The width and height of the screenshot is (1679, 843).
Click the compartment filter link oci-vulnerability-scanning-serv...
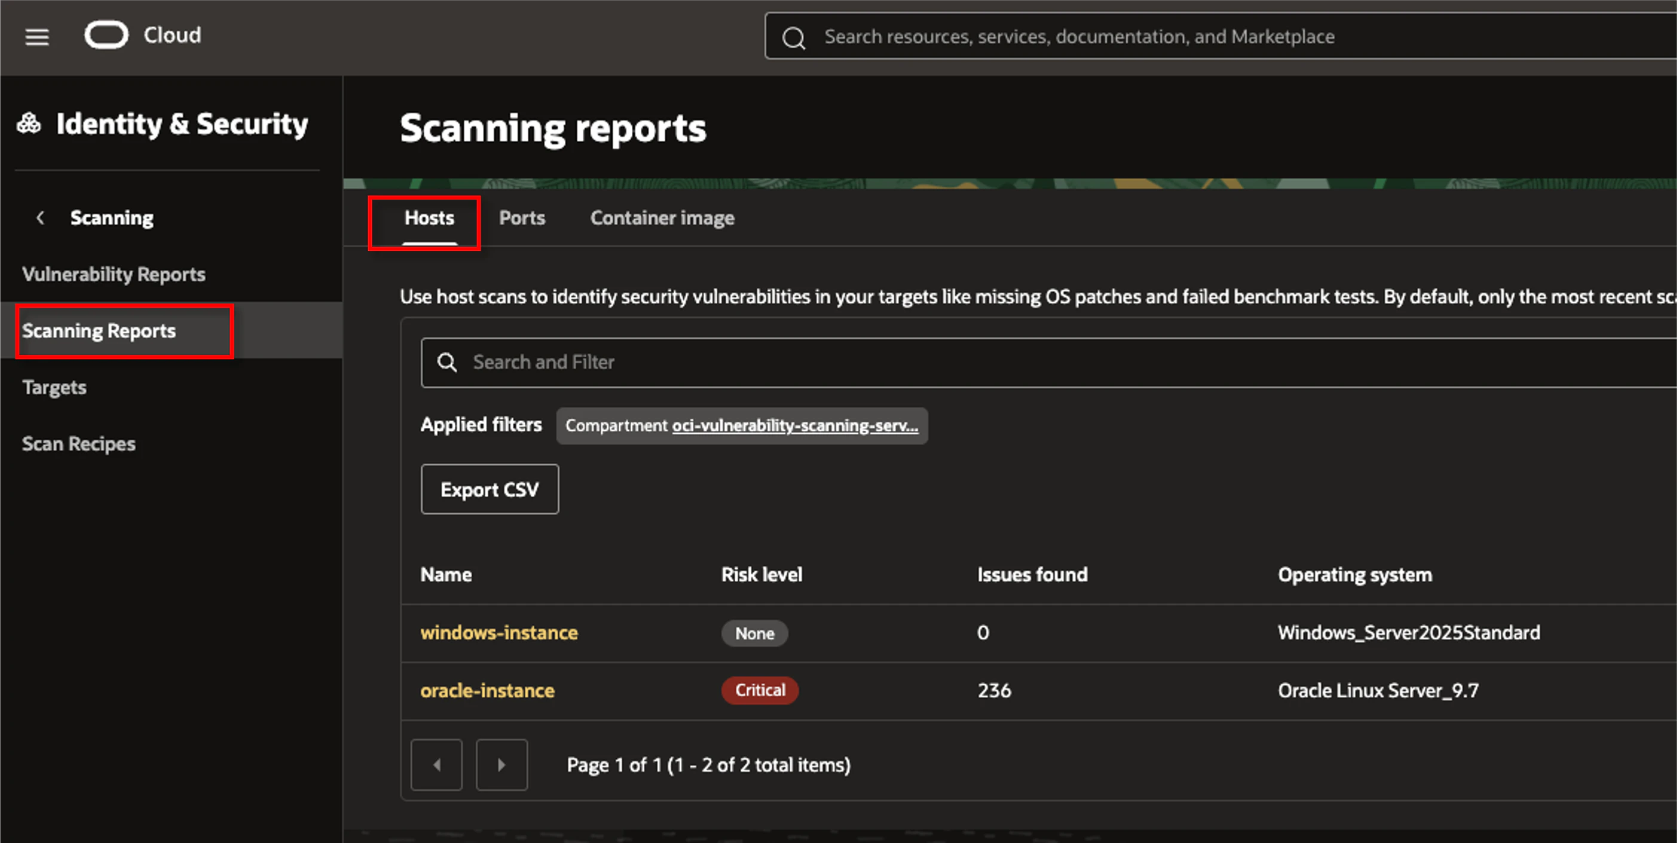click(x=795, y=425)
